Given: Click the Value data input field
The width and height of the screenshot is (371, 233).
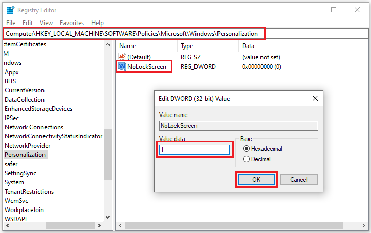Looking at the screenshot, I should point(194,150).
